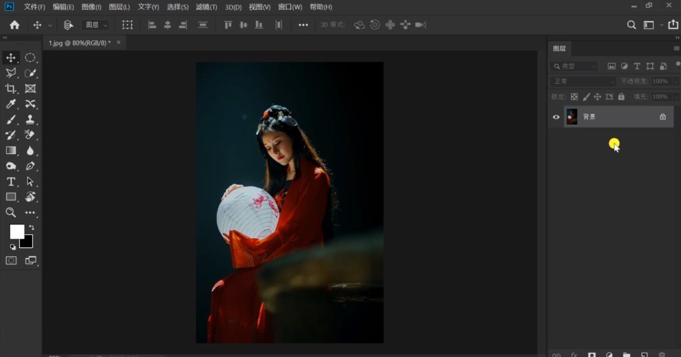Open the 正常 blend mode dropdown

point(583,82)
